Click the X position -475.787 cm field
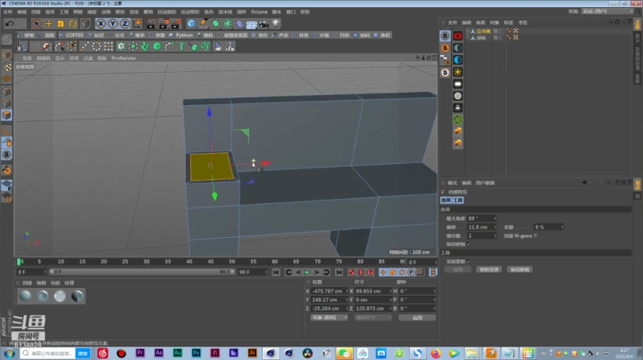The image size is (643, 360). pos(329,291)
